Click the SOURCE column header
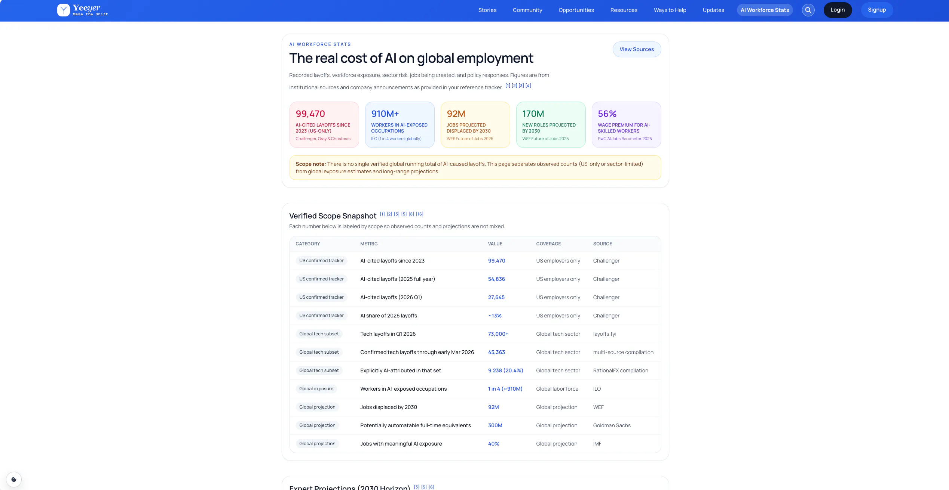This screenshot has width=949, height=490. tap(602, 244)
